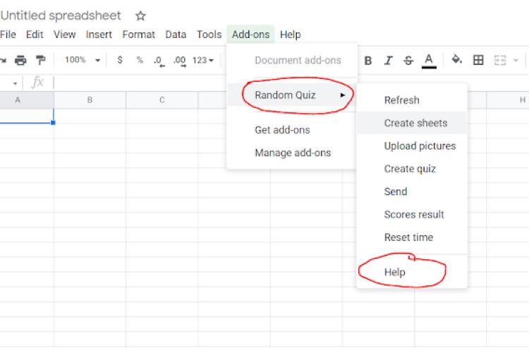Open the Tools menu
The image size is (529, 348).
(x=209, y=35)
